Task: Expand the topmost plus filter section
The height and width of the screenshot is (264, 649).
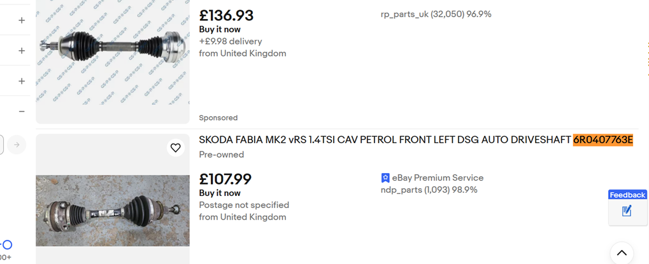Action: 22,20
